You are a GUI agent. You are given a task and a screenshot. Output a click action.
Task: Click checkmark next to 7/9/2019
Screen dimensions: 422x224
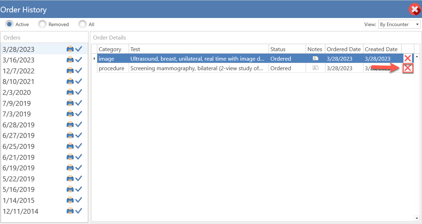coord(79,103)
